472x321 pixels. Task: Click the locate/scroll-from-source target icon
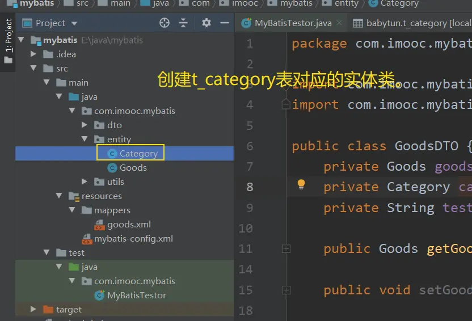tap(165, 23)
